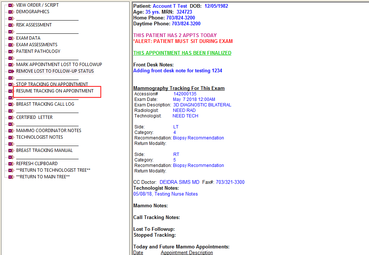The image size is (369, 255).
Task: Open MAMMO COORDINATOR NOTES
Action: click(x=48, y=131)
